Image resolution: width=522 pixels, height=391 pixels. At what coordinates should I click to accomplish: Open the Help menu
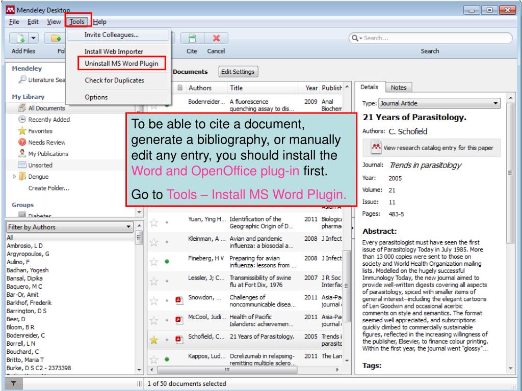click(x=99, y=22)
